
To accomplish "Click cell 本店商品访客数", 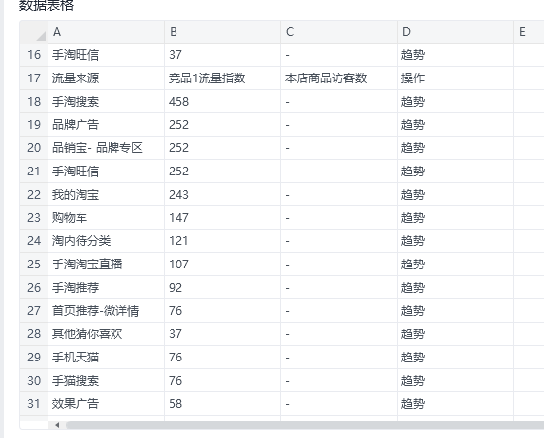I will (339, 78).
